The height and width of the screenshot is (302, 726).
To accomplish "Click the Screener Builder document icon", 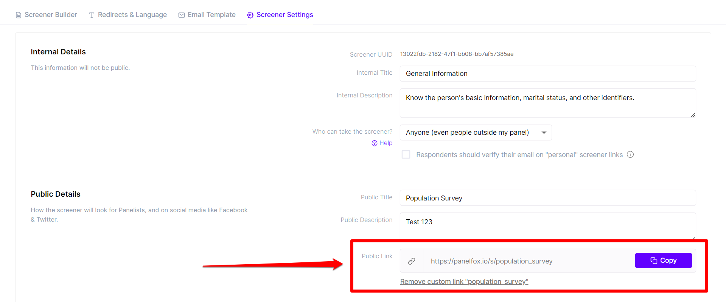I will coord(18,15).
